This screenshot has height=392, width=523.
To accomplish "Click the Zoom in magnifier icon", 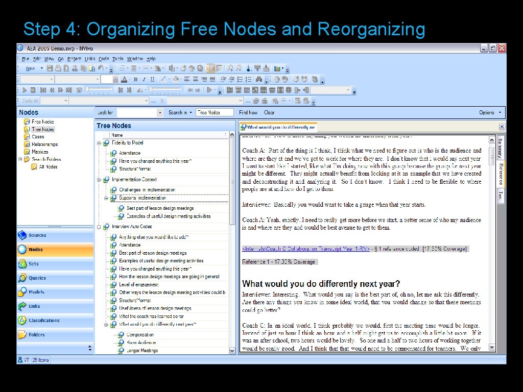I will 230,68.
